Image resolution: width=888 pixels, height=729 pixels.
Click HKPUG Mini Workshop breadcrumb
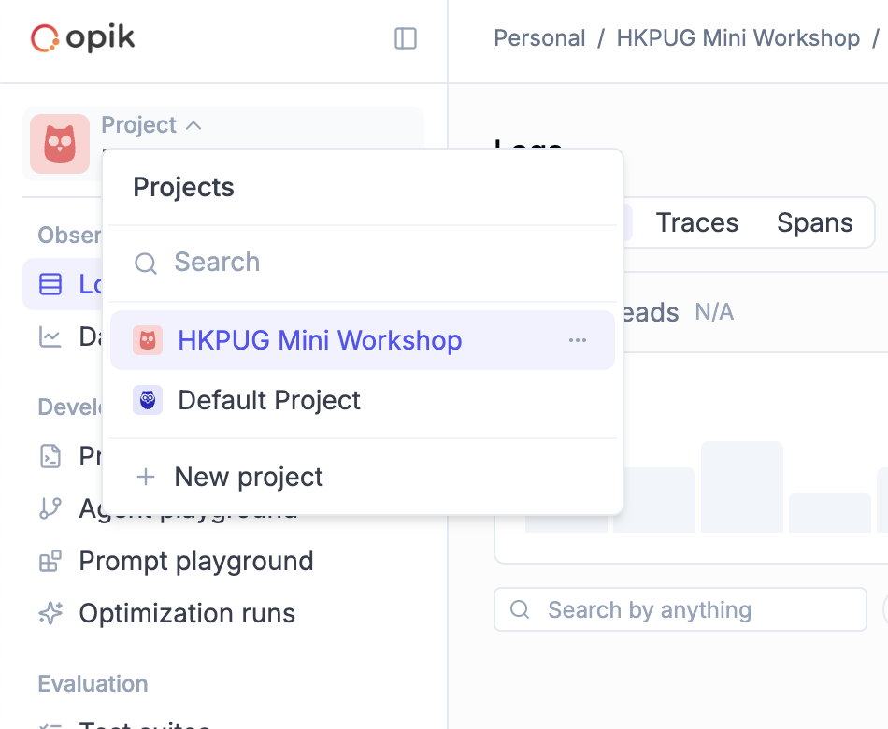738,38
